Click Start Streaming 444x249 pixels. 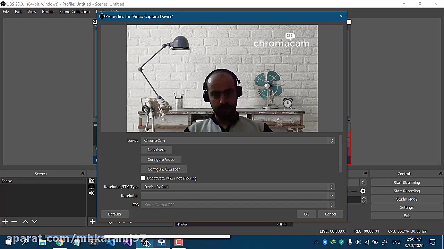(407, 183)
